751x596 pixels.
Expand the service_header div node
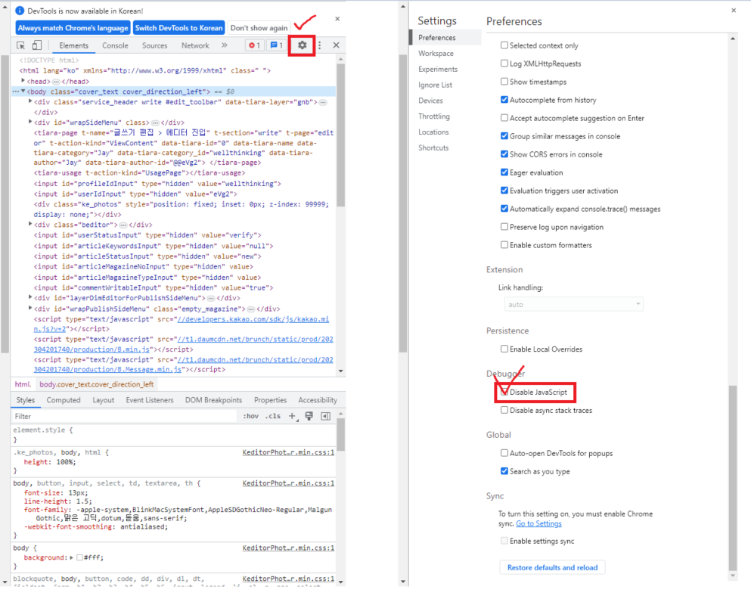(29, 101)
